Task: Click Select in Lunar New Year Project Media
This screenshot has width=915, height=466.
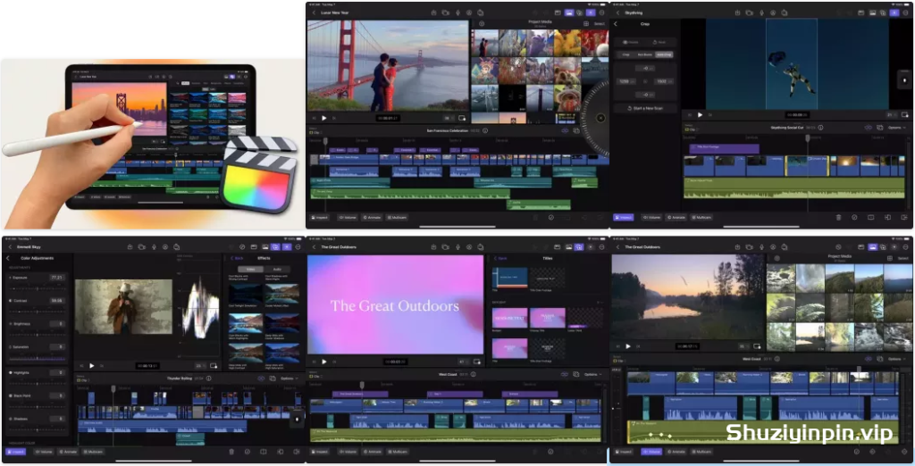Action: (600, 23)
